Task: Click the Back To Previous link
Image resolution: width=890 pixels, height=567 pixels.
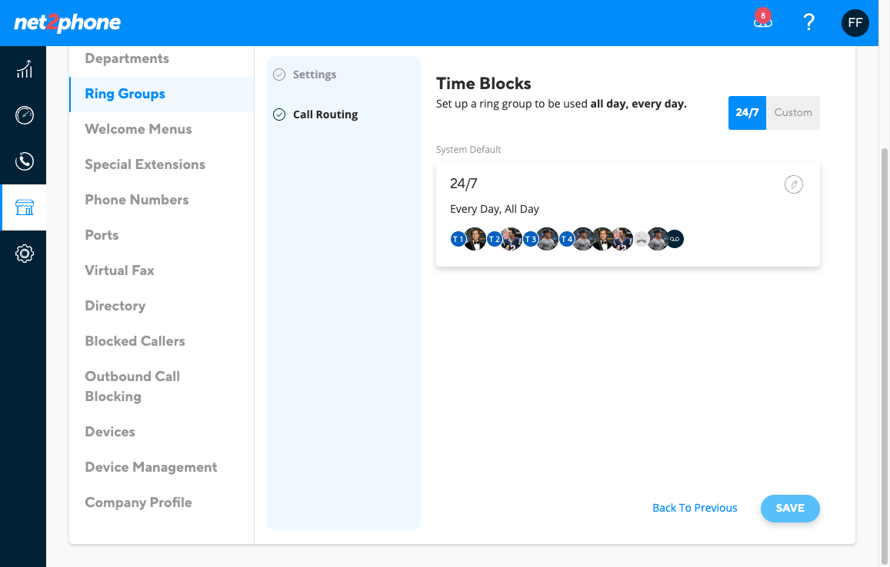Action: click(695, 508)
